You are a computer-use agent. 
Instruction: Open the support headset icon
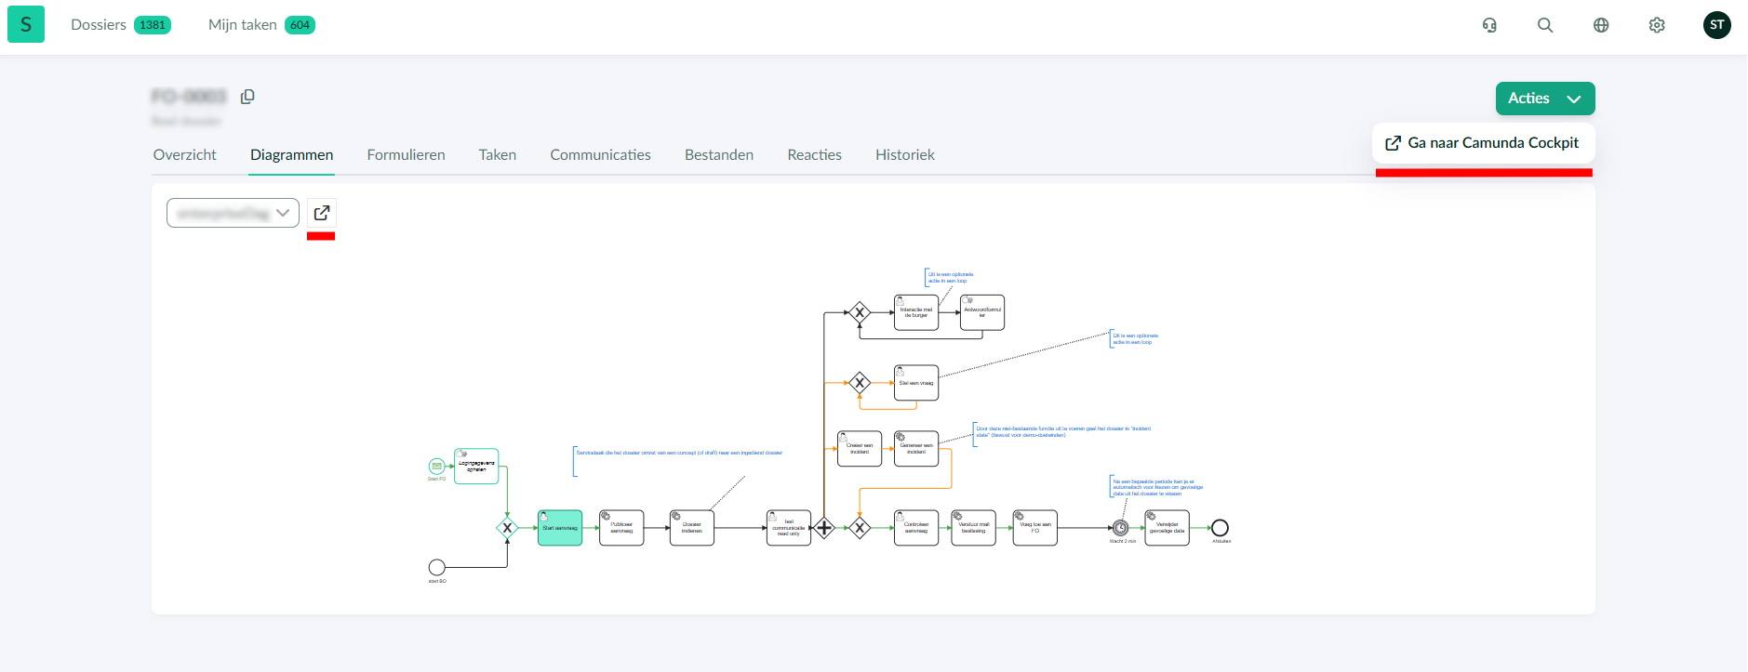click(1489, 25)
